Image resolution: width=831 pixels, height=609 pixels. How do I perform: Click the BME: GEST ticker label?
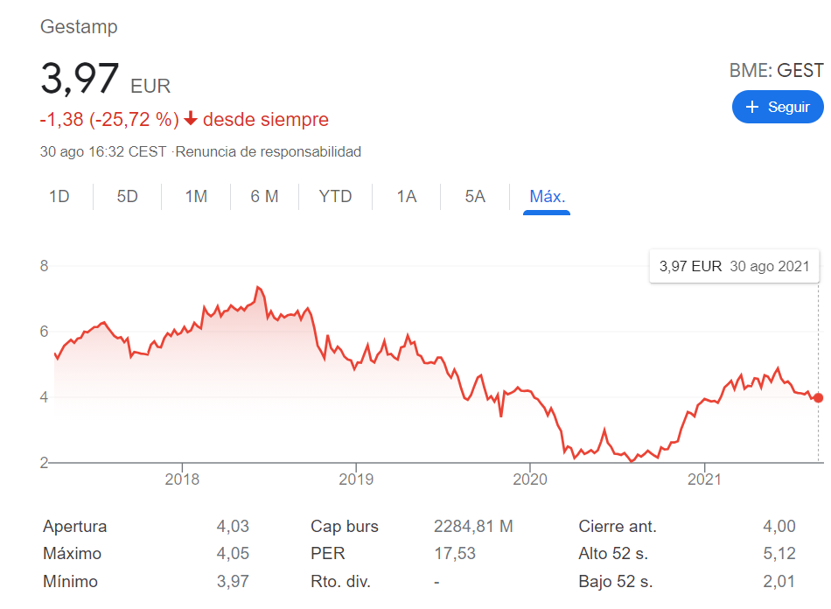pyautogui.click(x=777, y=71)
